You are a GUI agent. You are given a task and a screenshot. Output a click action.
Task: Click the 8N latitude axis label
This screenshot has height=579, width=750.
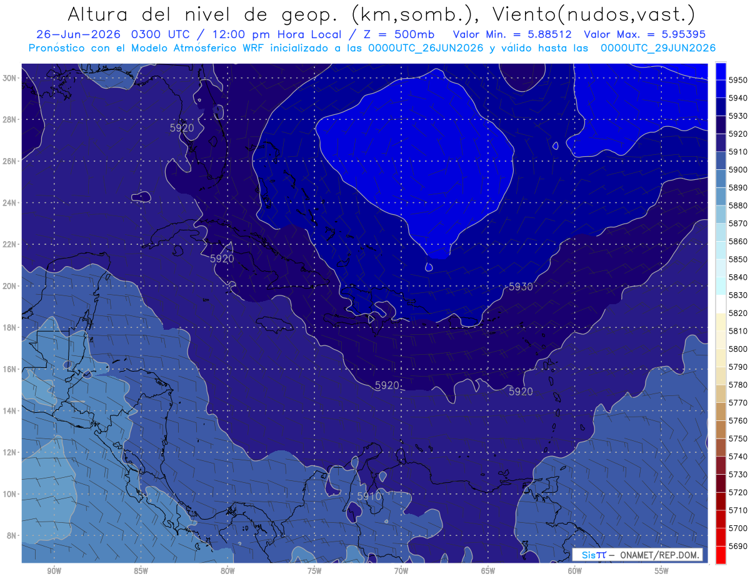[x=12, y=536]
